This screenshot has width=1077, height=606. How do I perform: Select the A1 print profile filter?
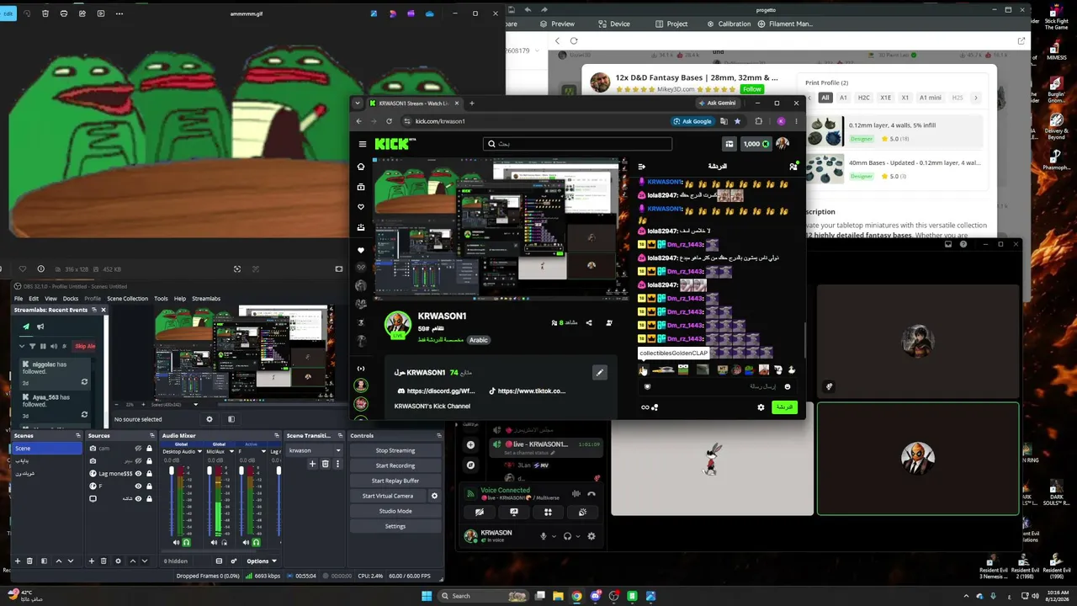(843, 98)
